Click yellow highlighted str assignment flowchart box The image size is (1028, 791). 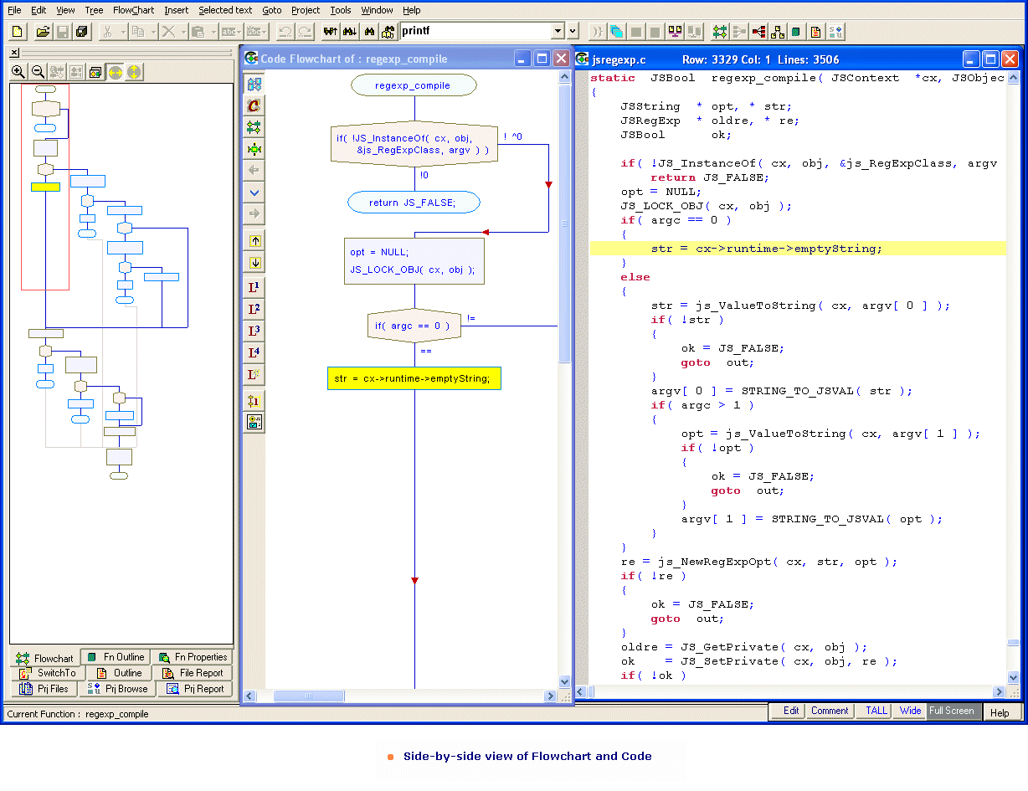coord(414,378)
